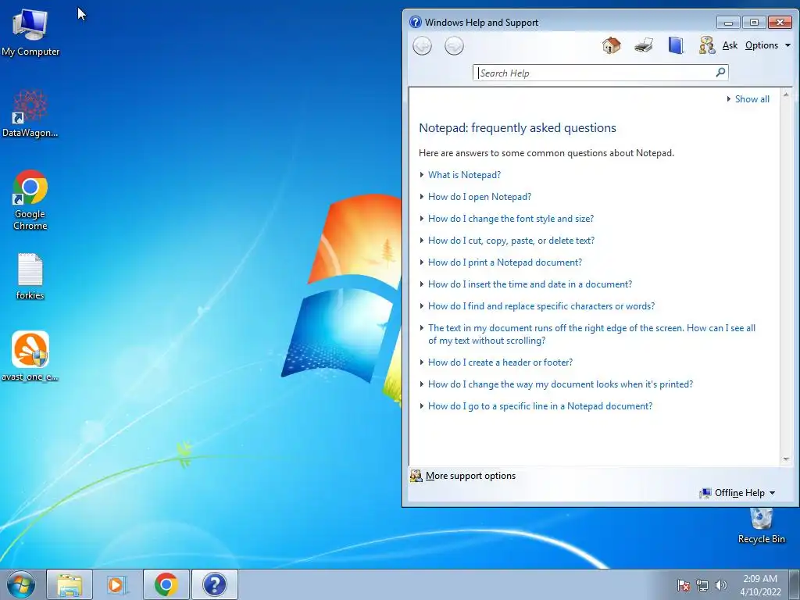Click into the Search Help field

pos(595,73)
